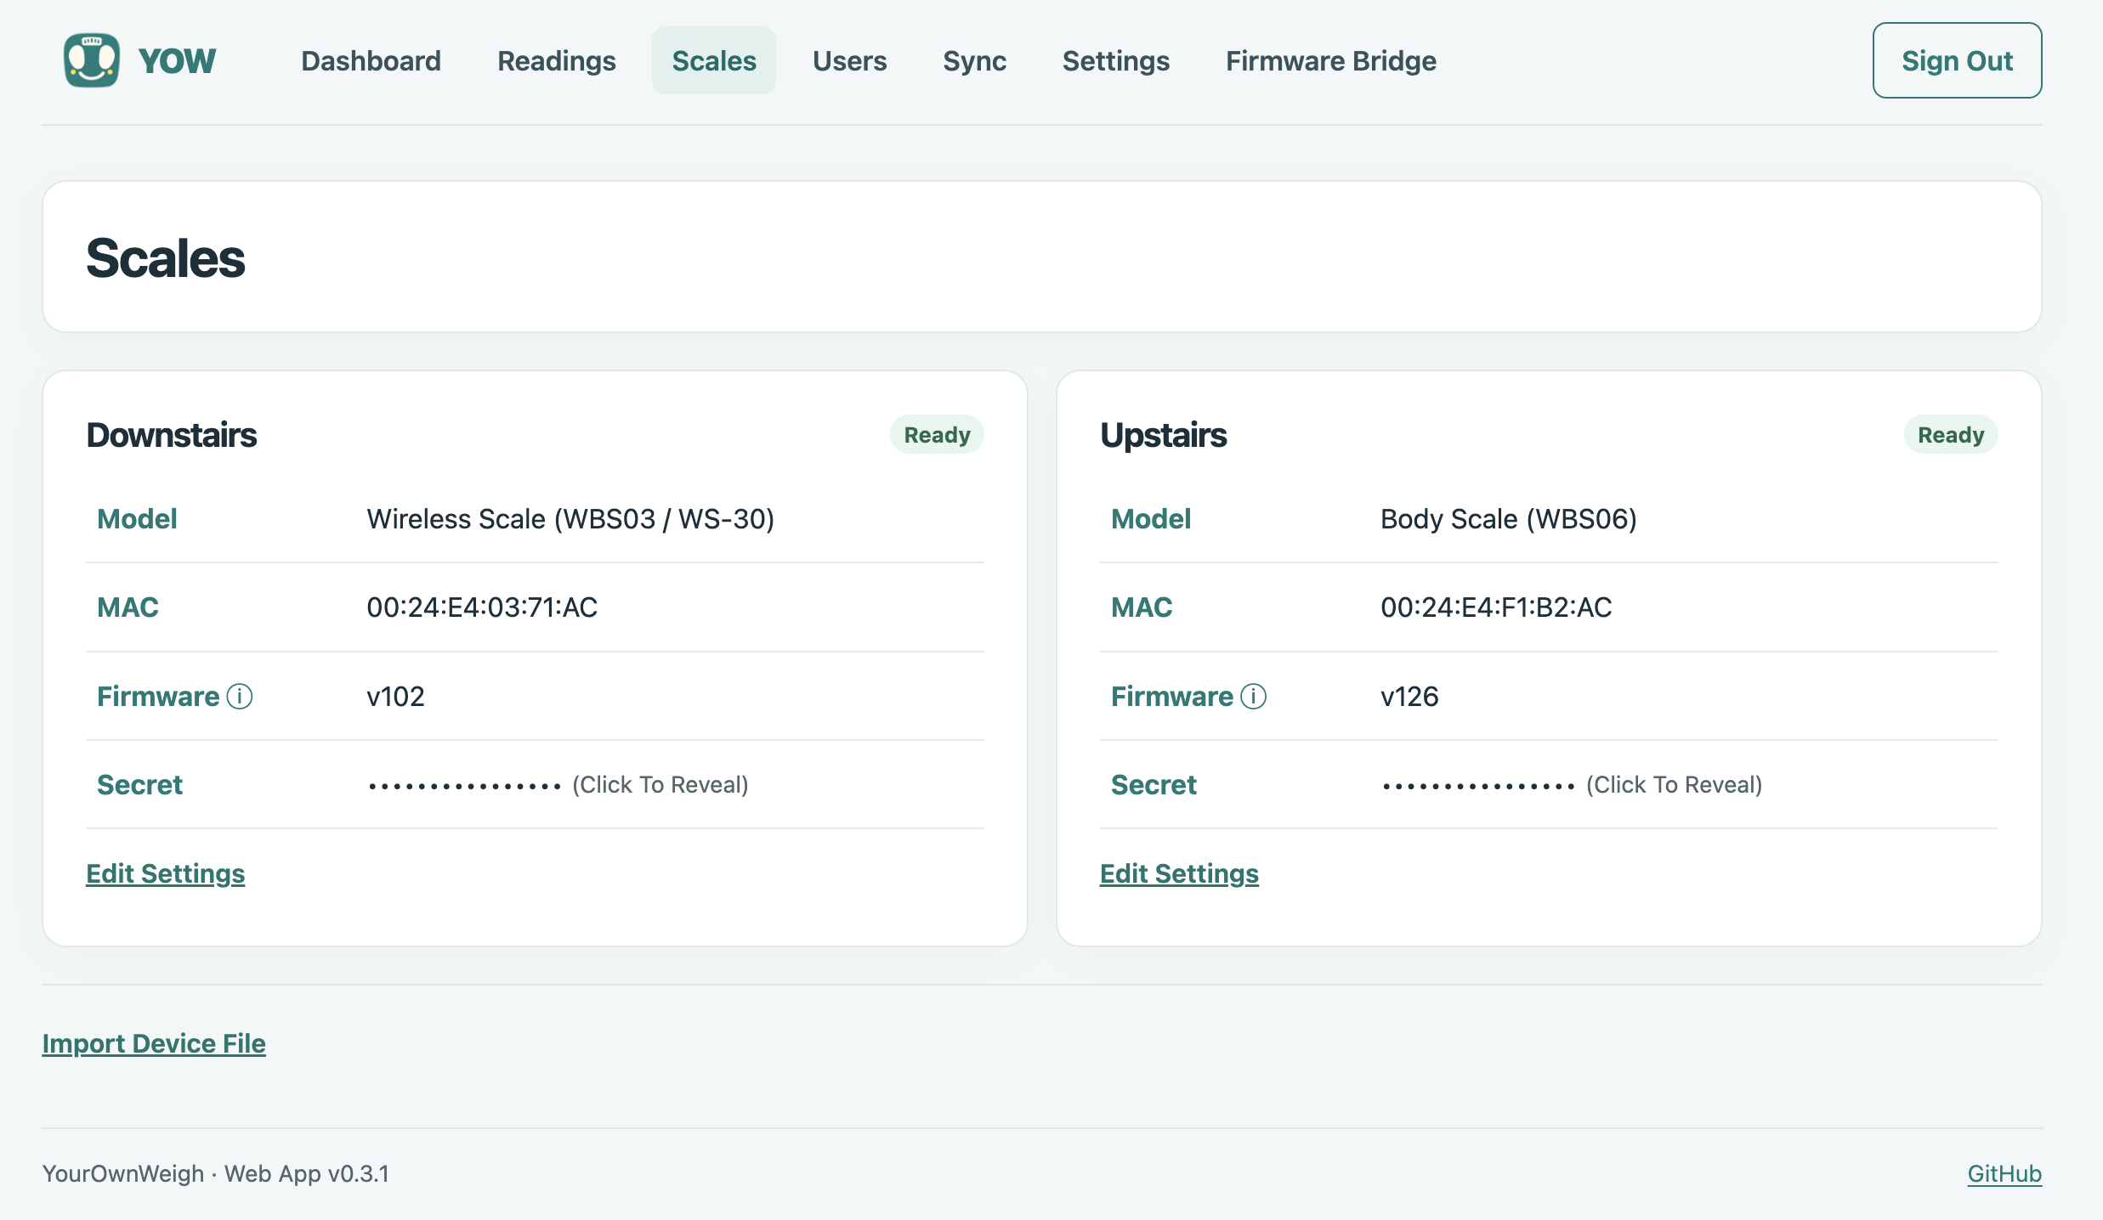Click the Downstairs card title
This screenshot has height=1220, width=2103.
pyautogui.click(x=171, y=435)
